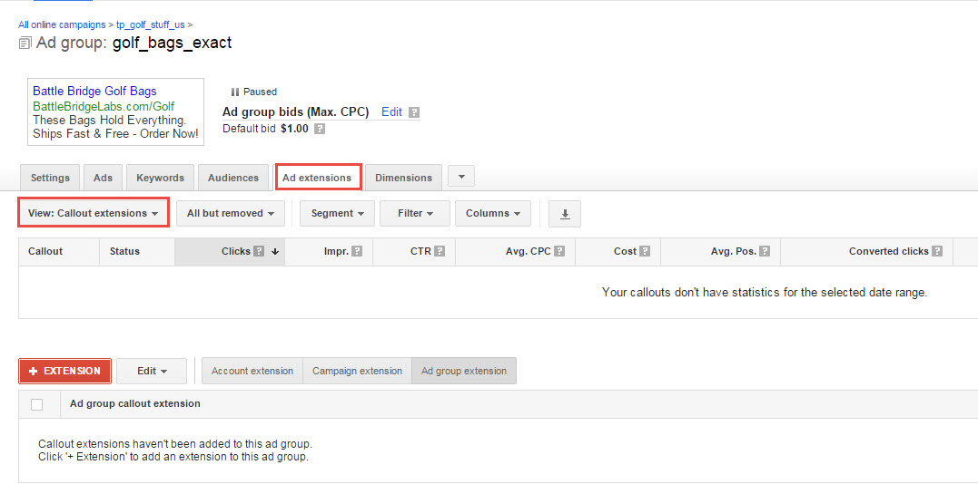This screenshot has height=484, width=978.
Task: Click help icon beside Avg. CPC column
Action: [x=559, y=252]
